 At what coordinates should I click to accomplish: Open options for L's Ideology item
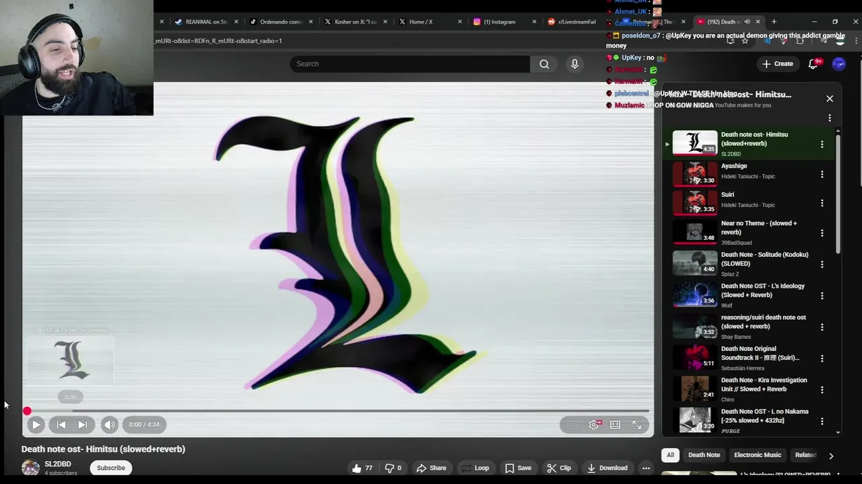coord(822,295)
